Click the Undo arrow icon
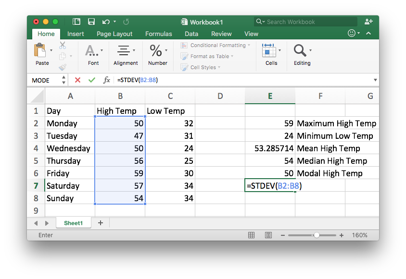This screenshot has width=406, height=279. [x=105, y=22]
